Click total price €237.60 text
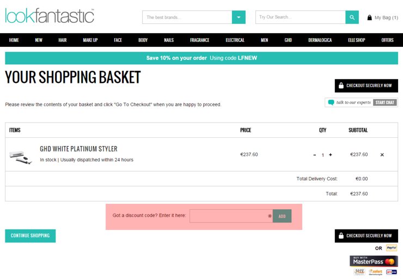 point(359,193)
